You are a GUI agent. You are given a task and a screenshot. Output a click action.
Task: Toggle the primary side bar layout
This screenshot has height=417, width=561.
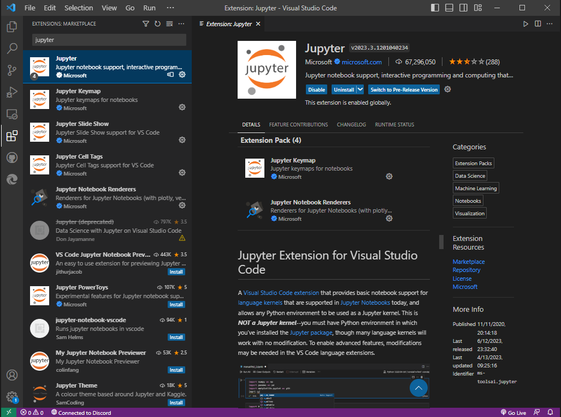435,8
